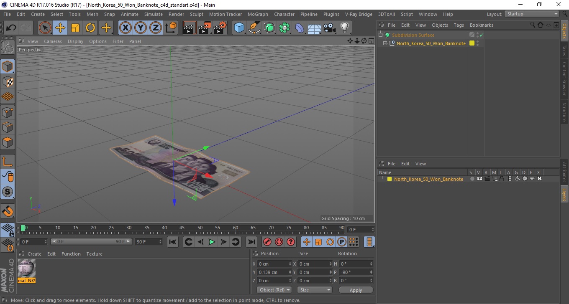Screen dimensions: 569x304
Task: Open the Size mode dropdown
Action: point(315,290)
